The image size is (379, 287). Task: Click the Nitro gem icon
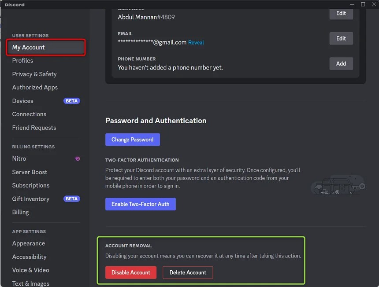(77, 158)
